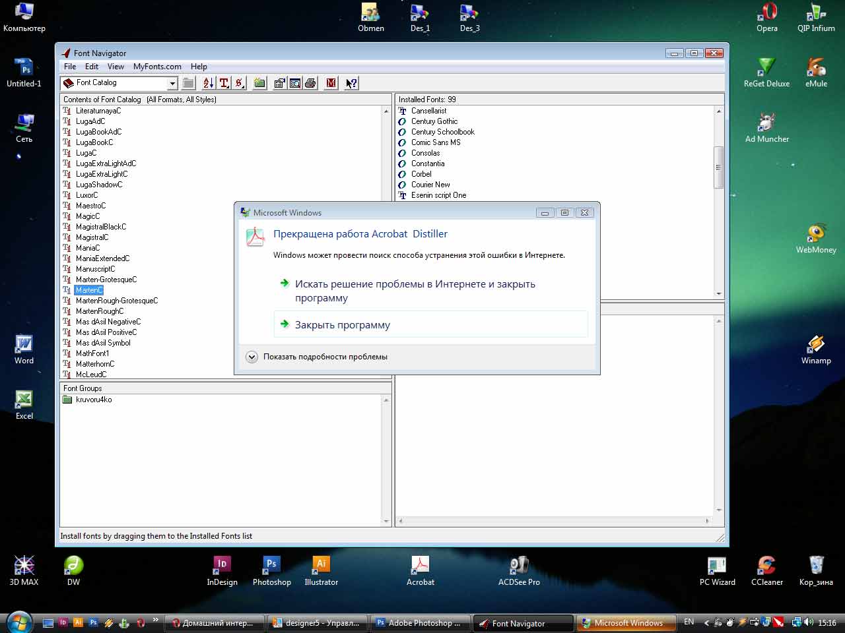Select Courier New in Installed Fonts
845x633 pixels.
point(430,185)
